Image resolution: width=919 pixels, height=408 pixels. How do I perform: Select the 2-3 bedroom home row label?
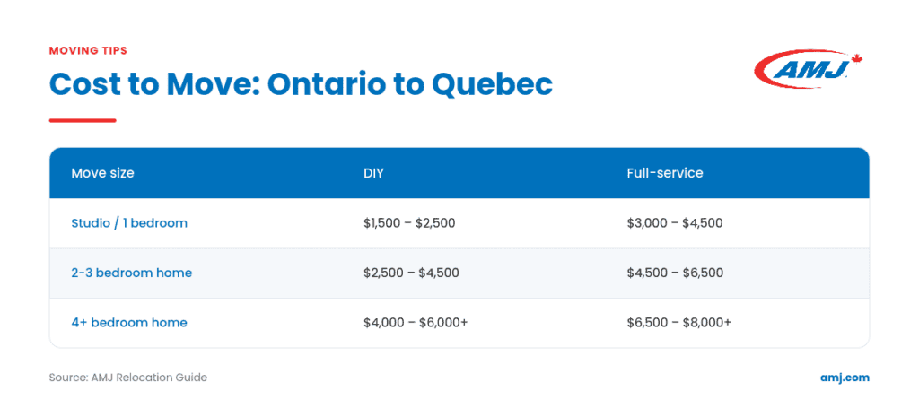pyautogui.click(x=131, y=273)
